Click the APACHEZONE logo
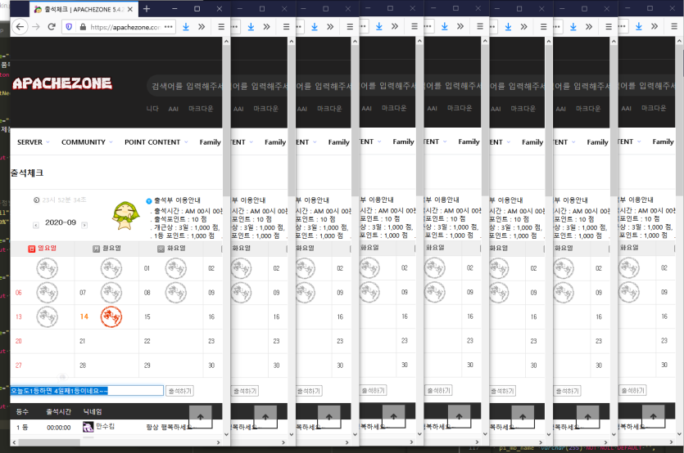Screen dimensions: 684x453 click(x=62, y=83)
